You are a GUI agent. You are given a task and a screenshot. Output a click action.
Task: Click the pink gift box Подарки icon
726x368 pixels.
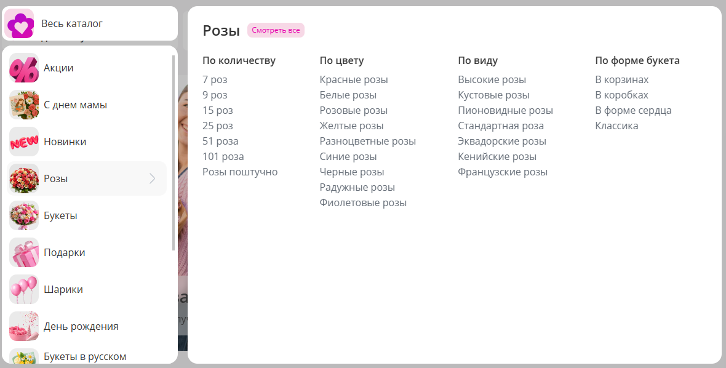click(x=24, y=252)
